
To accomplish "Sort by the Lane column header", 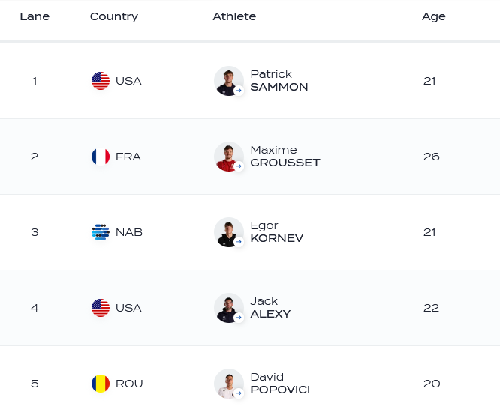I will [x=35, y=16].
